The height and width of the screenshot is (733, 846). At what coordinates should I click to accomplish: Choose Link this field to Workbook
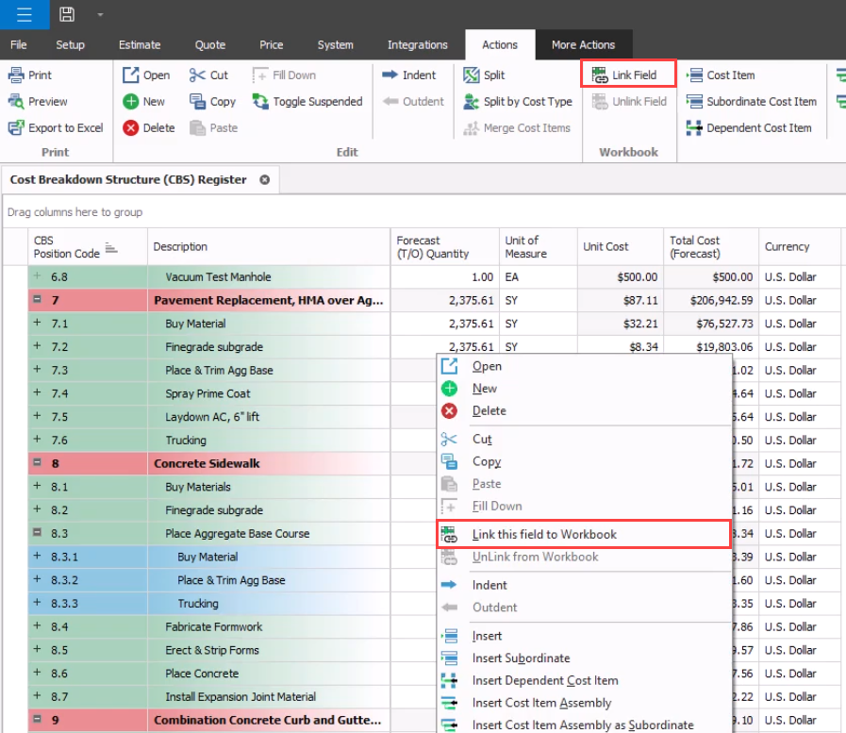[544, 535]
